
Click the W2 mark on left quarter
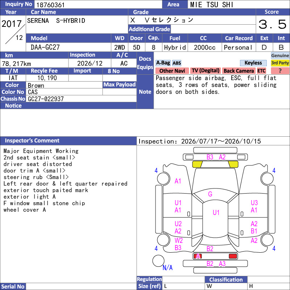click(178, 240)
